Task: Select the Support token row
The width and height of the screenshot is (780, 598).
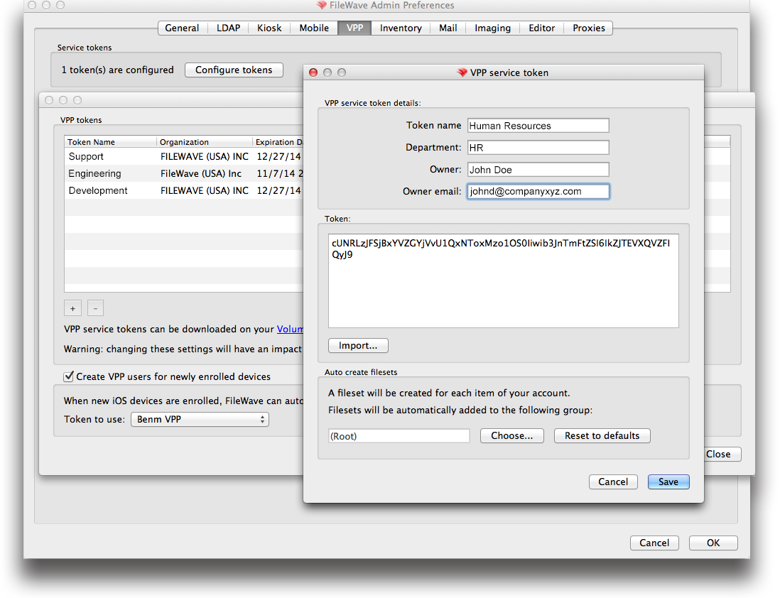Action: pos(183,157)
